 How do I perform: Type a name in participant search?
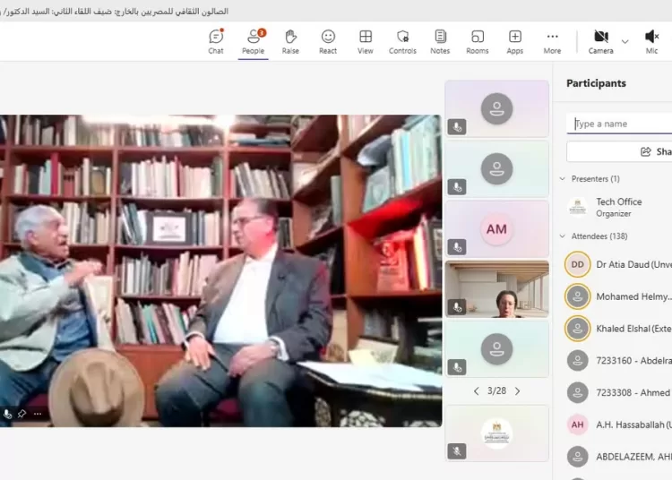619,124
